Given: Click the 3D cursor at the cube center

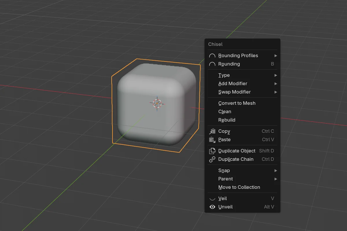Looking at the screenshot, I should coord(157,103).
